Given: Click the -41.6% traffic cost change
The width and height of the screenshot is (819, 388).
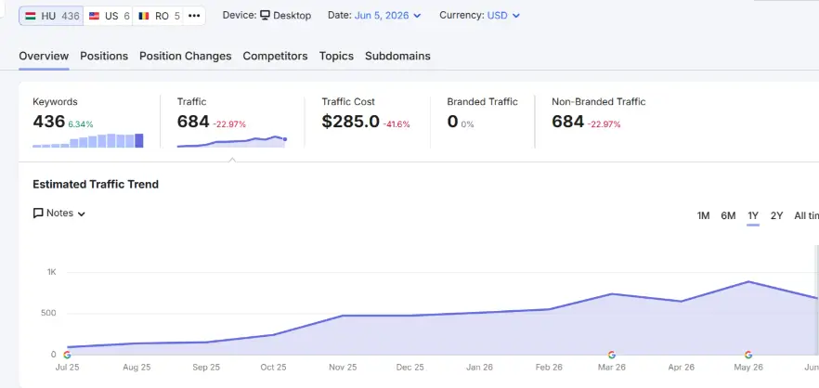Looking at the screenshot, I should pyautogui.click(x=396, y=124).
